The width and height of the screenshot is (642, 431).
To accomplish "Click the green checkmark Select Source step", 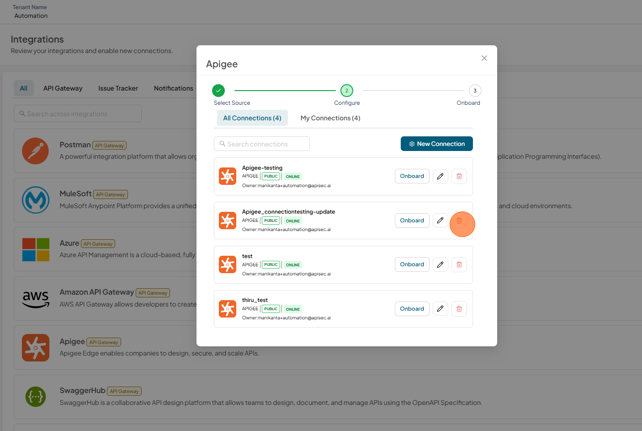I will point(218,91).
